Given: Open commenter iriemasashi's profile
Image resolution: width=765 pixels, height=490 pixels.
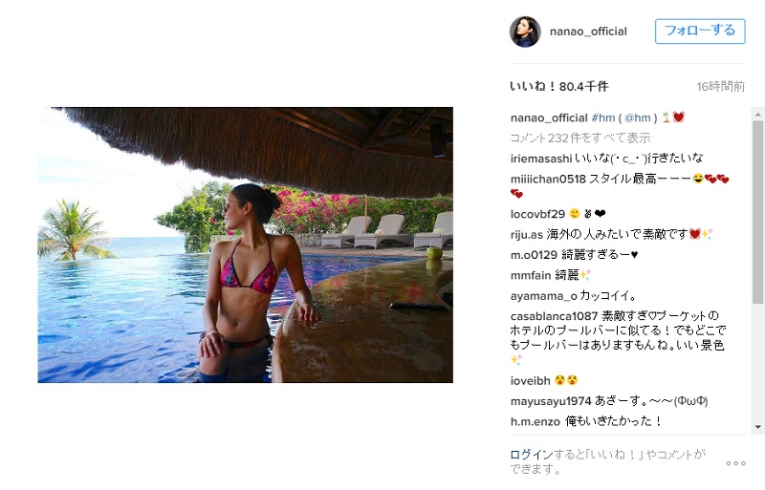Looking at the screenshot, I should (x=541, y=159).
